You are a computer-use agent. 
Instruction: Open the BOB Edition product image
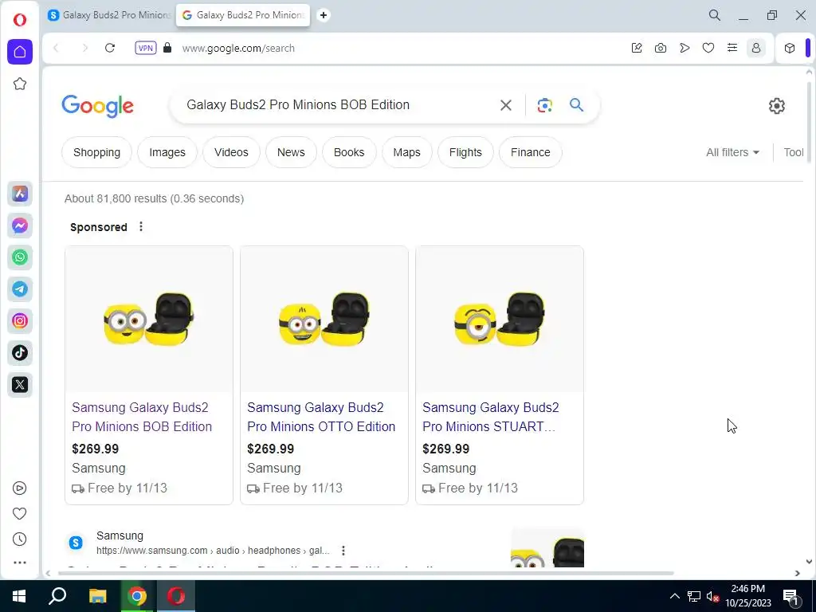coord(149,319)
